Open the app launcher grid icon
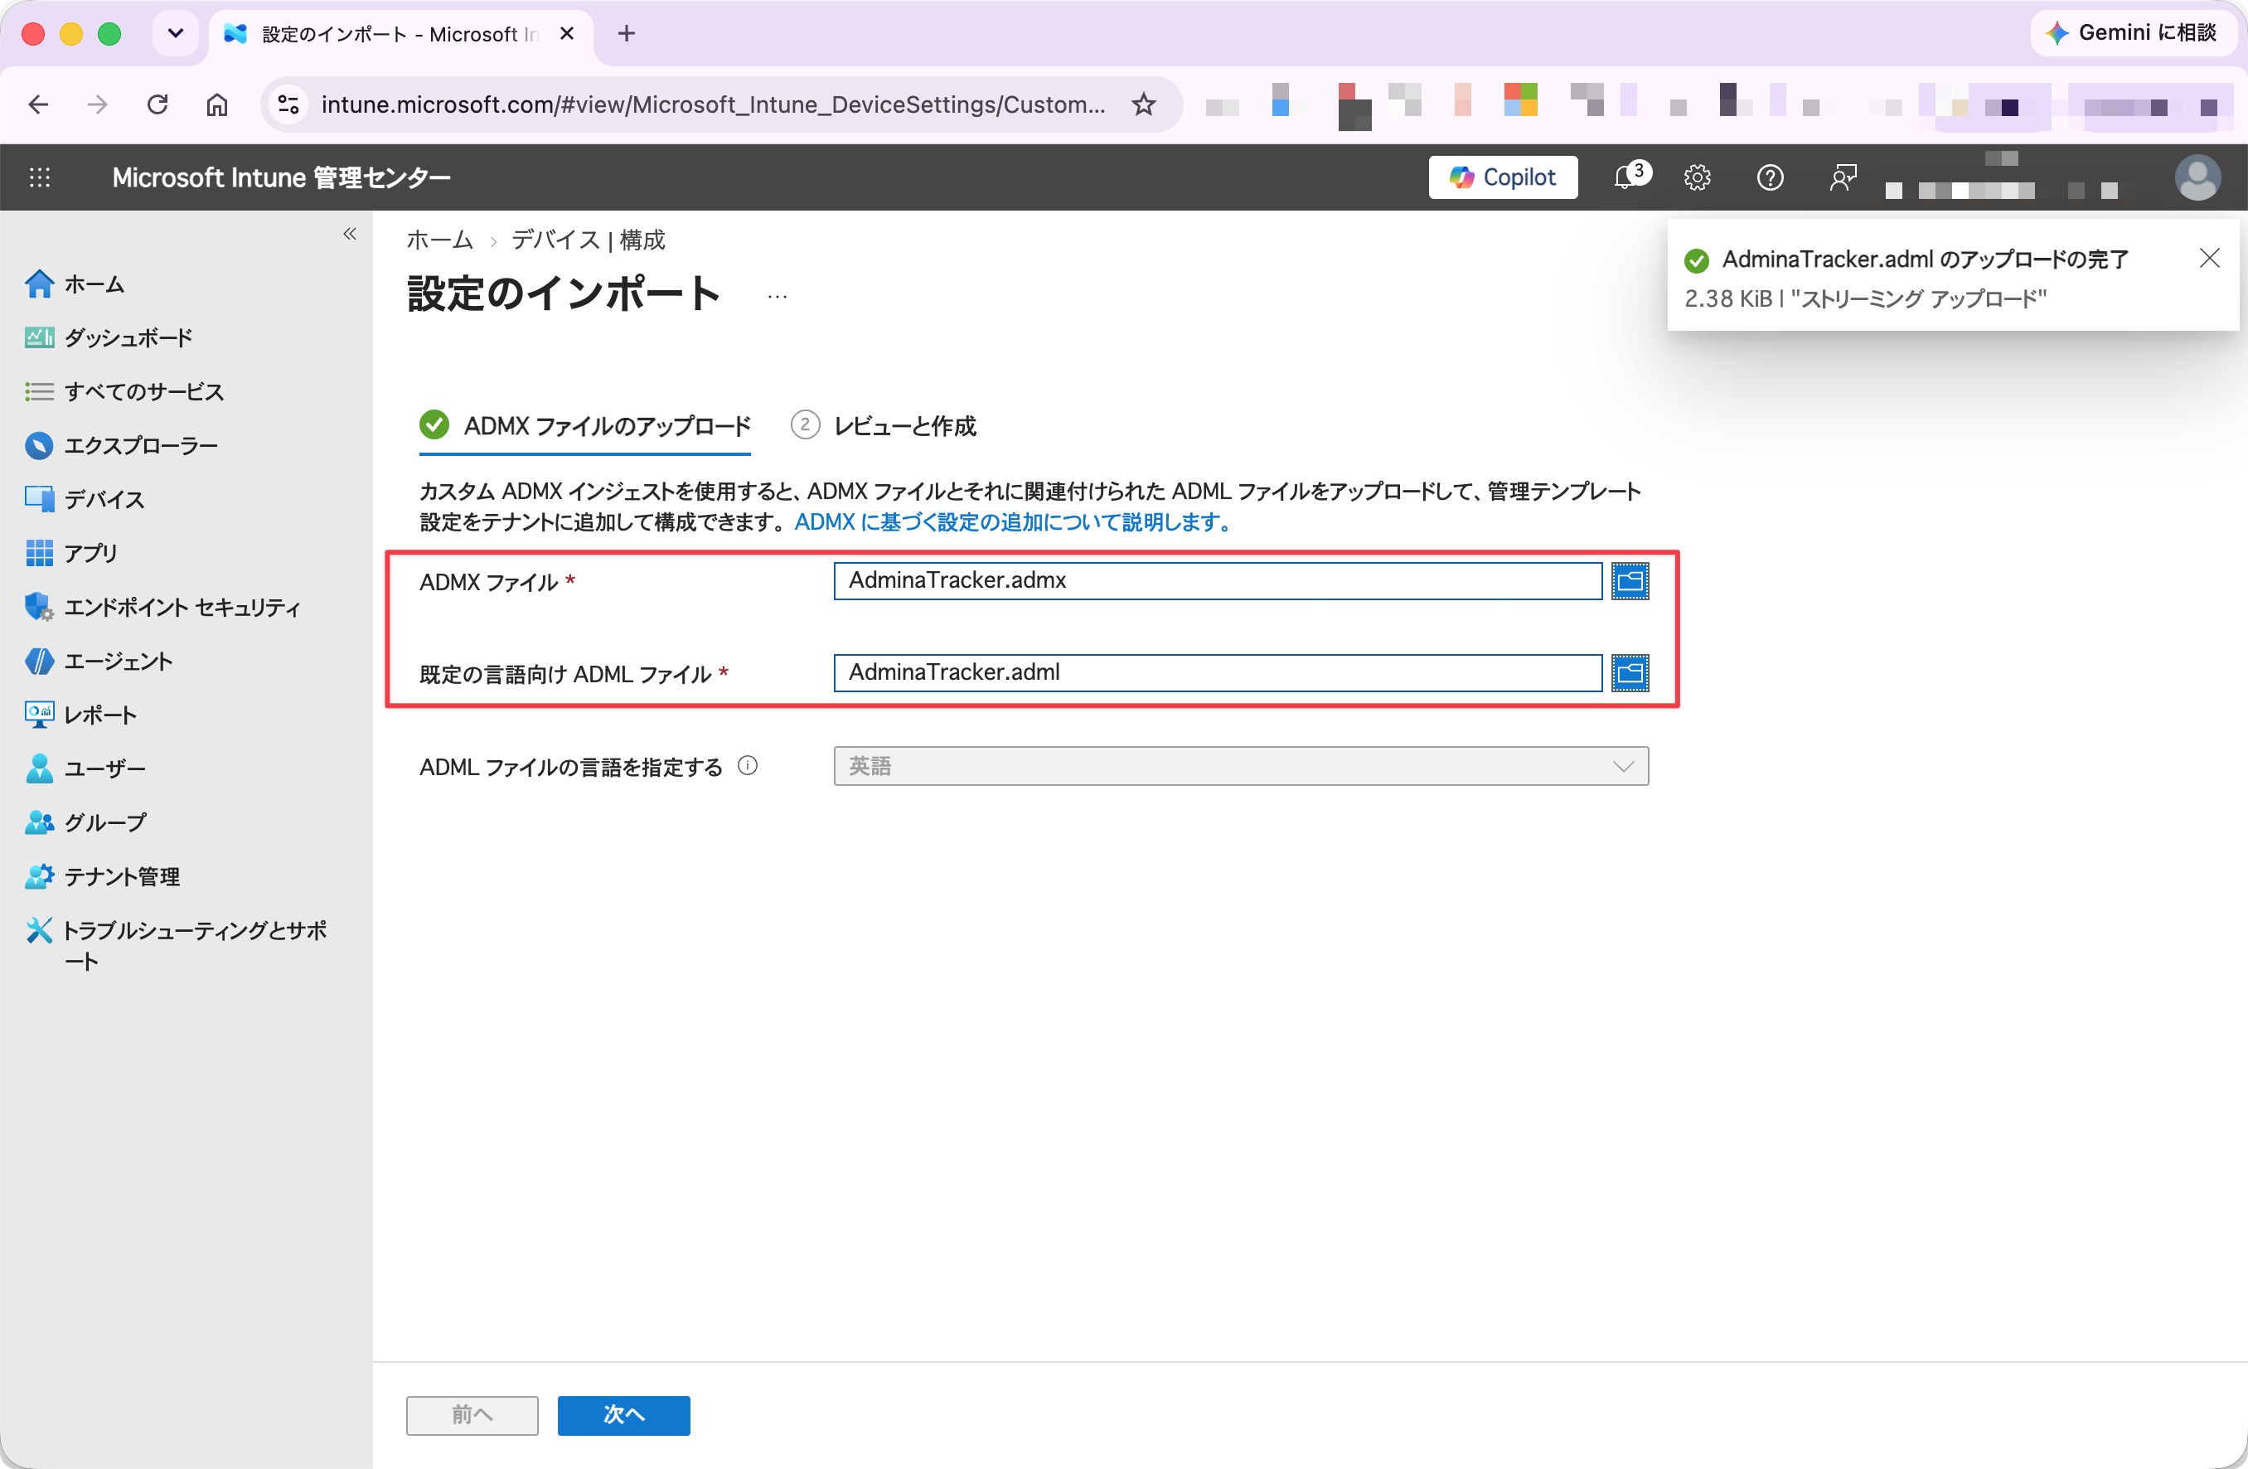 tap(40, 177)
